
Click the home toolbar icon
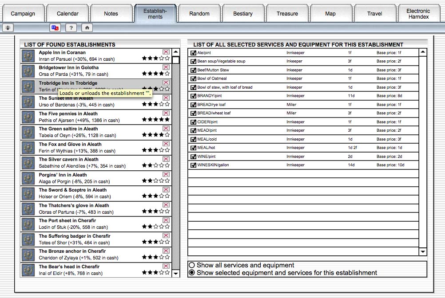[87, 28]
